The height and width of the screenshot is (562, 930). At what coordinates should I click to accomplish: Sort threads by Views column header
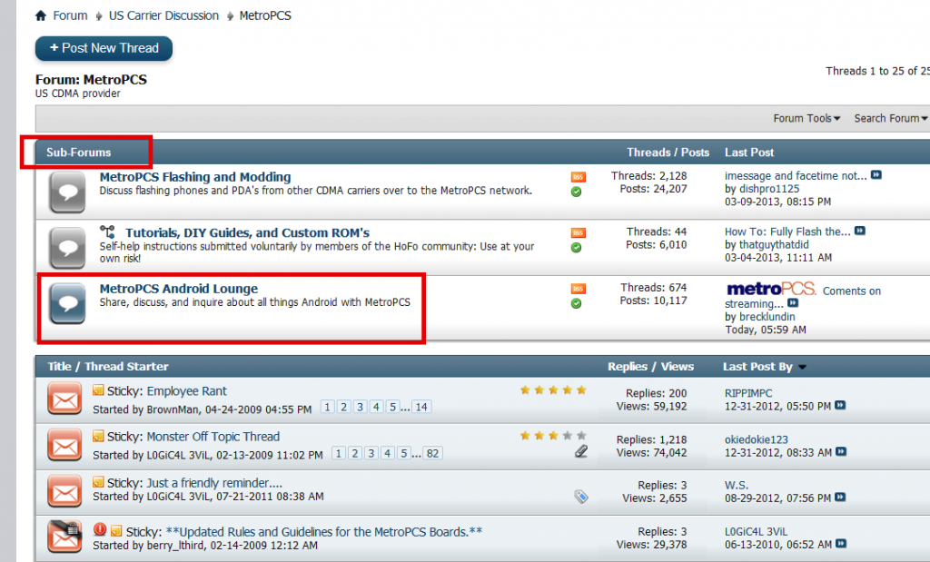pos(678,367)
